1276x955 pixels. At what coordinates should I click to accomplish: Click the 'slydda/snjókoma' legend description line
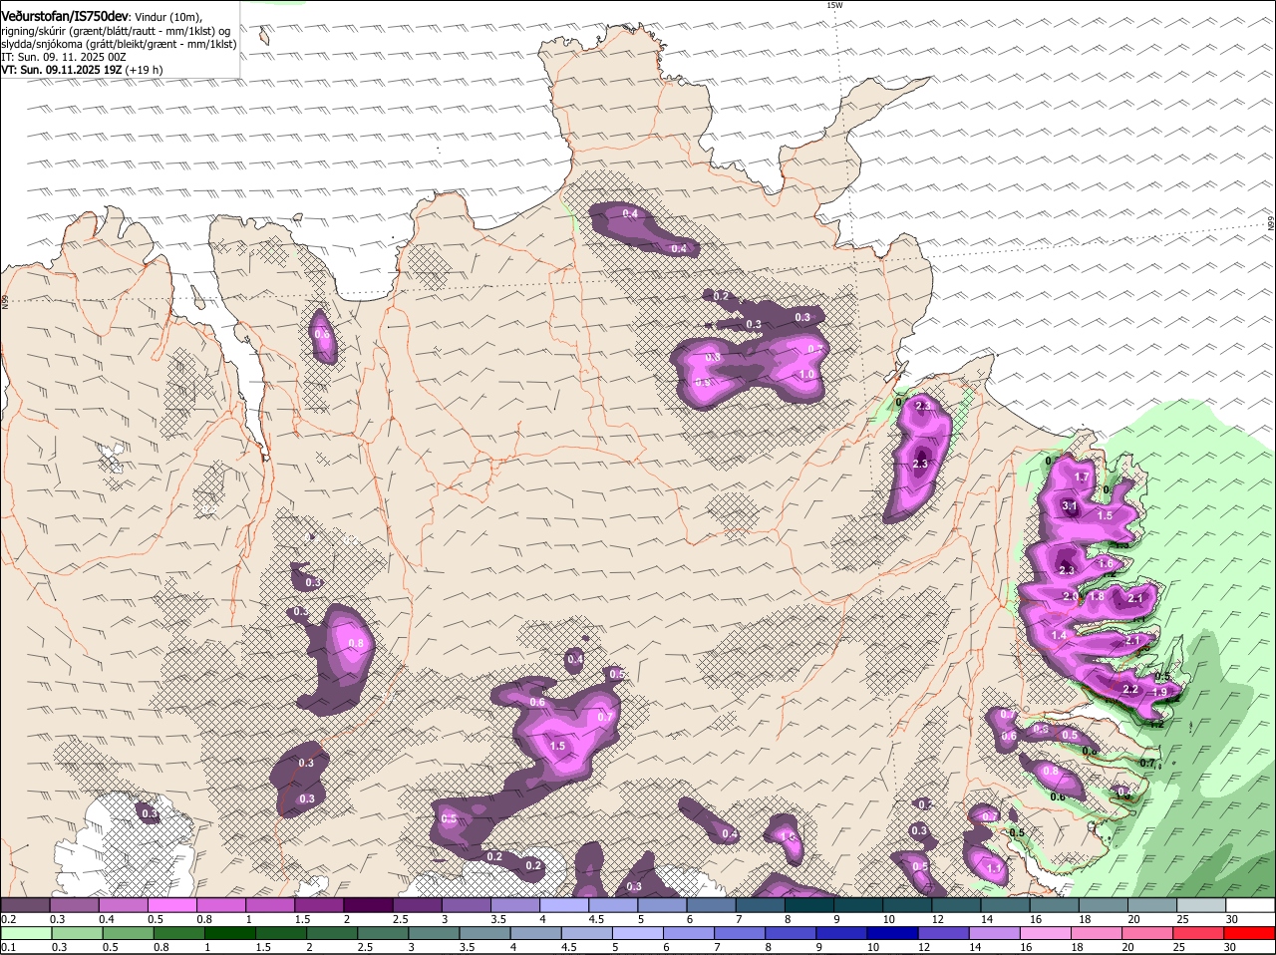[119, 44]
